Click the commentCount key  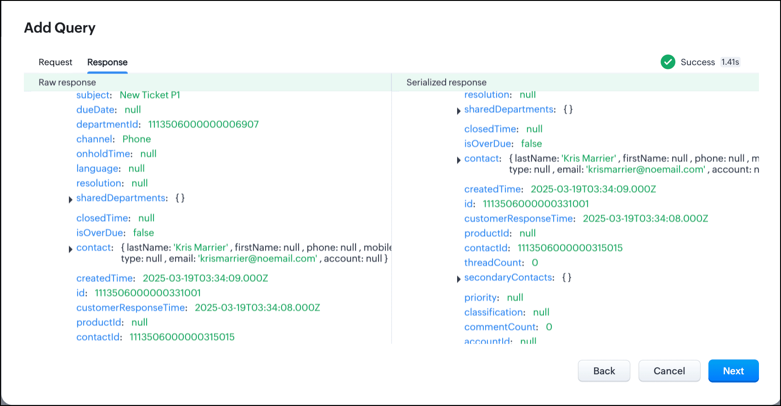click(x=501, y=327)
